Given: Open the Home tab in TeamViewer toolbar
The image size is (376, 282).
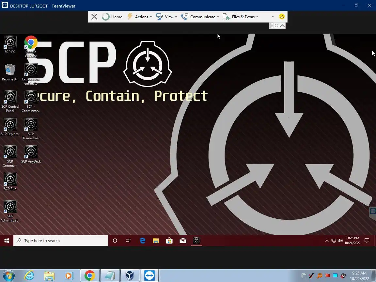Looking at the screenshot, I should tap(112, 17).
